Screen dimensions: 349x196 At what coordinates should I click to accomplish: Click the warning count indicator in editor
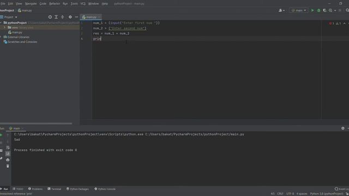338,23
